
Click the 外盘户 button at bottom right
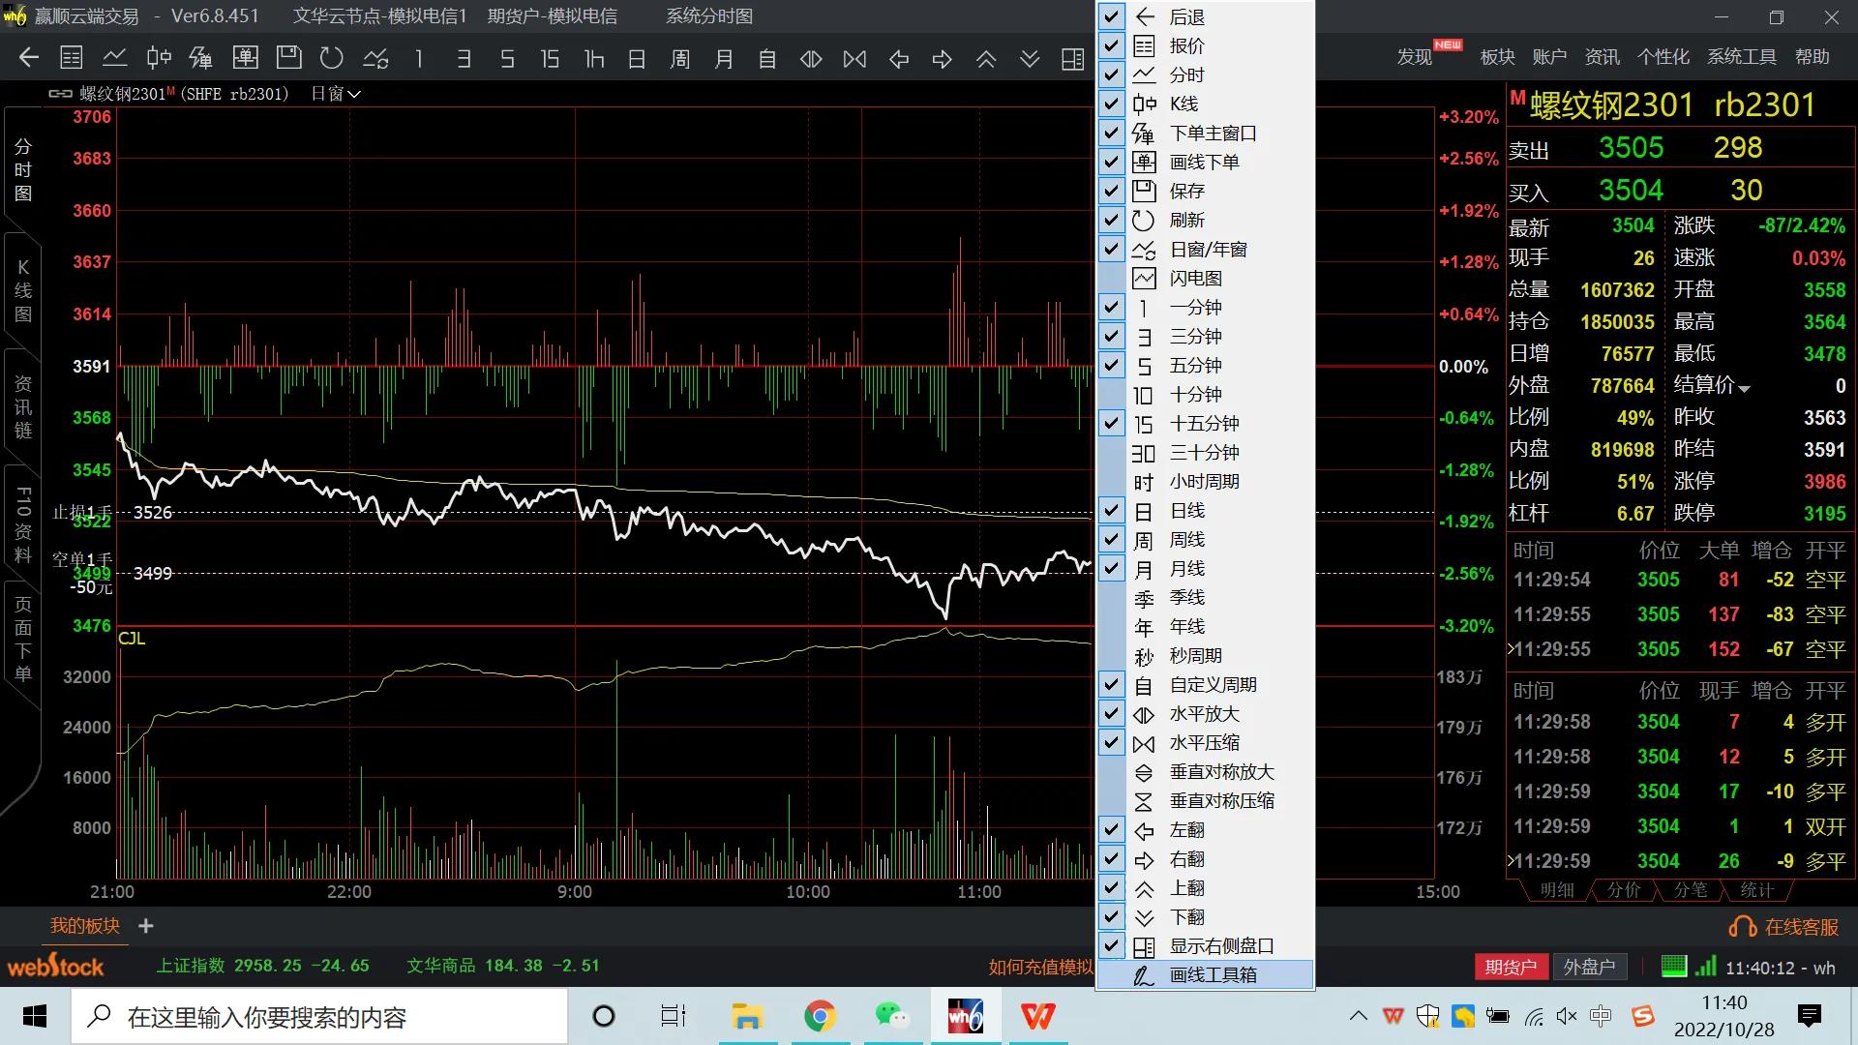1590,966
